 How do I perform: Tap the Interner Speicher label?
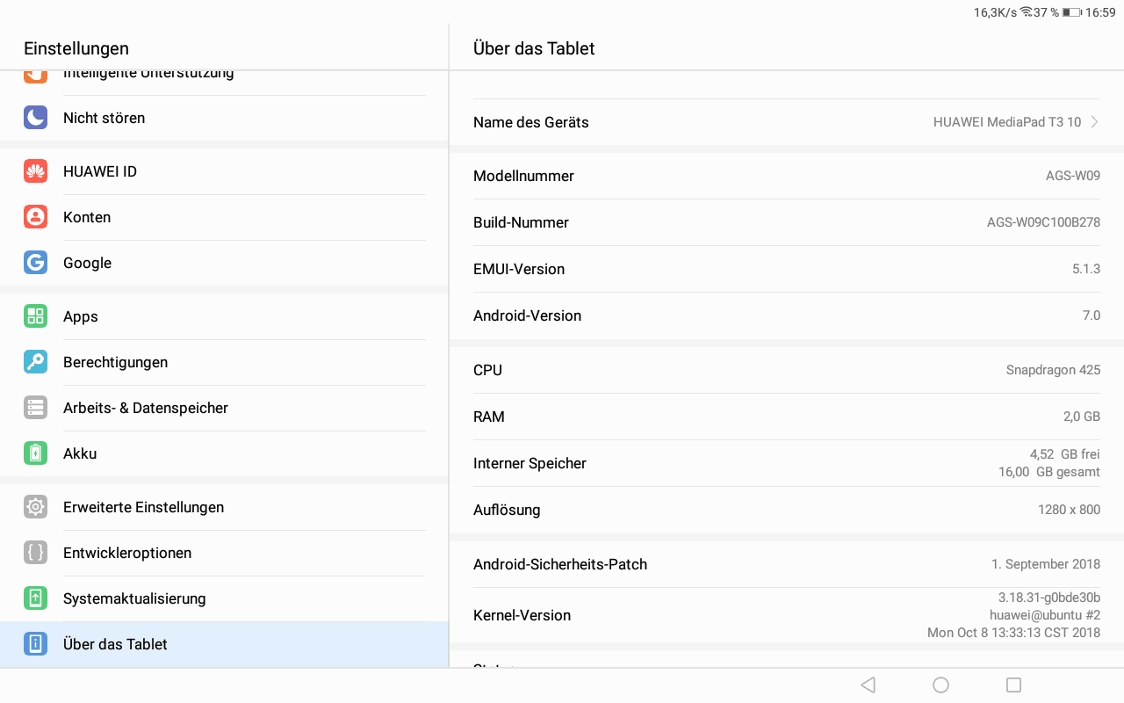click(x=530, y=463)
